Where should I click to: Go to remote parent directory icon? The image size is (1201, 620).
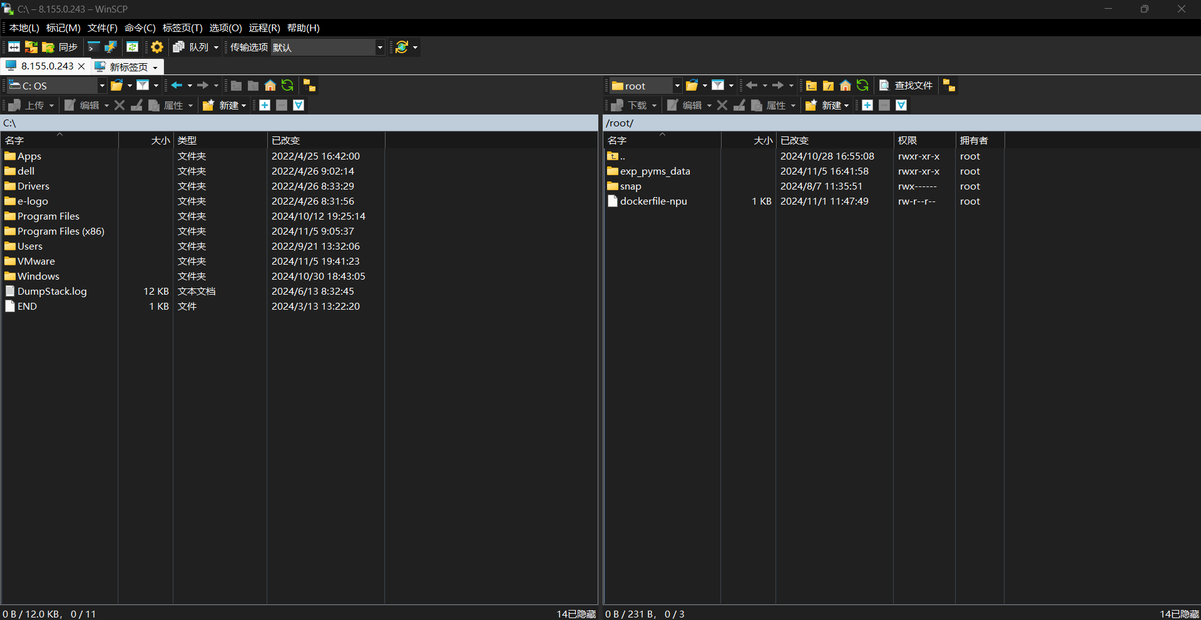(812, 86)
